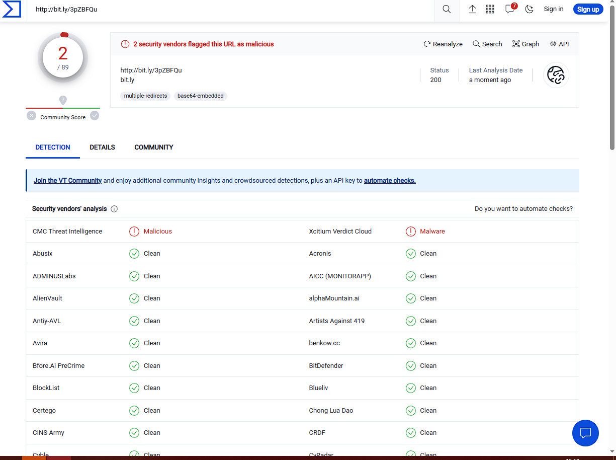Image resolution: width=616 pixels, height=460 pixels.
Task: Select the BlockList vendor name
Action: tap(46, 388)
